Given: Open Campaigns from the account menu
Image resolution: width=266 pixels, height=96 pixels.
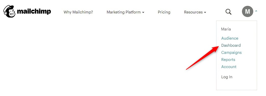Looking at the screenshot, I should click(232, 53).
